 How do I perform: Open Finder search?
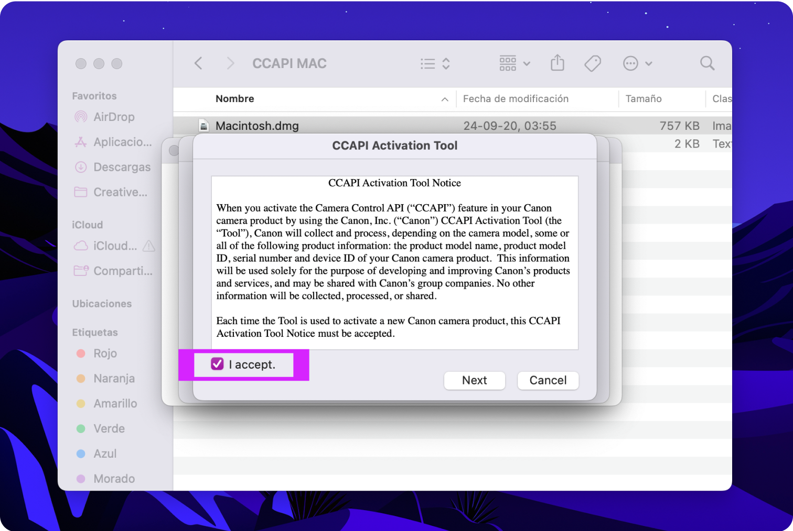pos(707,63)
